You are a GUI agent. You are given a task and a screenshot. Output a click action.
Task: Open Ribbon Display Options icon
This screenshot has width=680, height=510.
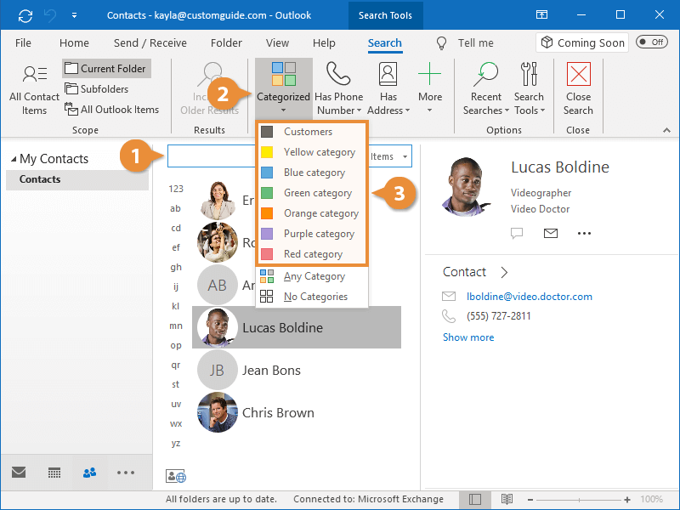point(541,14)
